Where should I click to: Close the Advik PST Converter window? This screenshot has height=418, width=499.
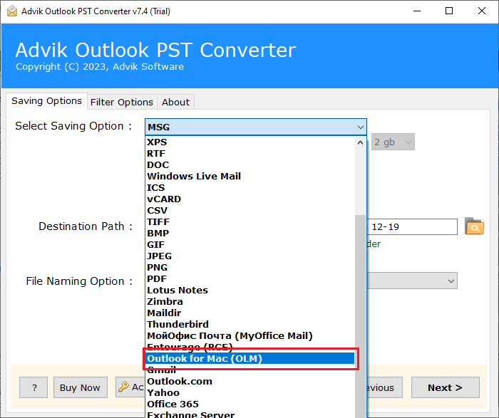[482, 11]
